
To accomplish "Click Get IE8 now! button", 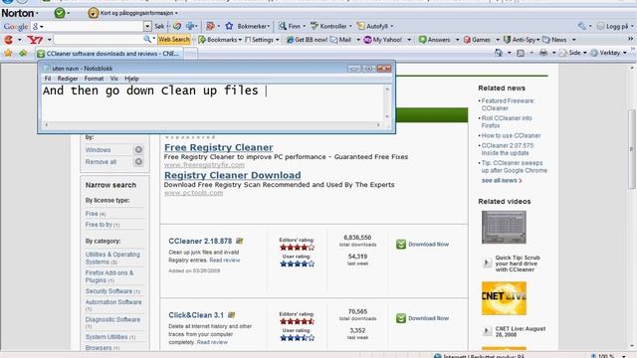I will [308, 40].
